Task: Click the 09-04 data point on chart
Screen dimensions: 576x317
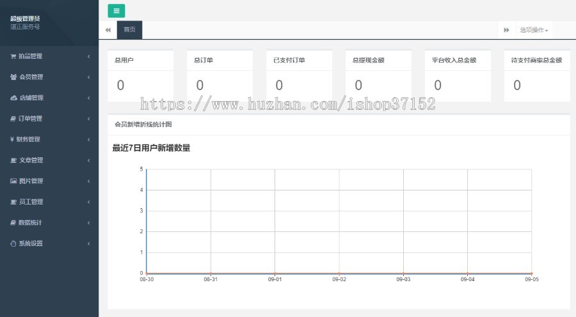Action: [x=467, y=274]
